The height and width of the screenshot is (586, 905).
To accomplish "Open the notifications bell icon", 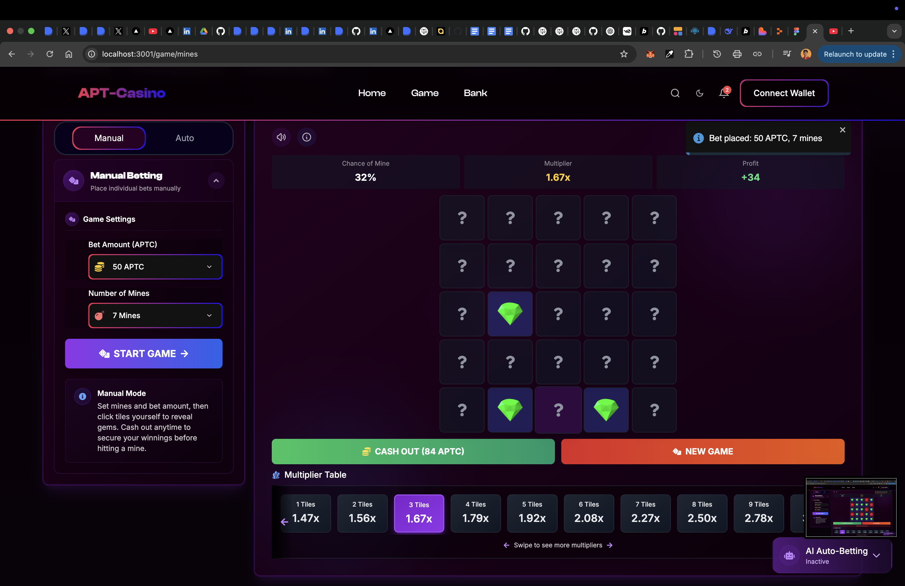I will [724, 93].
